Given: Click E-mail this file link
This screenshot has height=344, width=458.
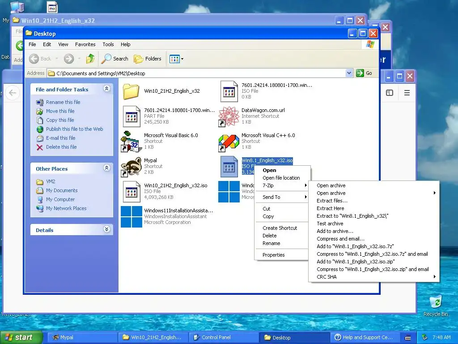Looking at the screenshot, I should [x=60, y=138].
